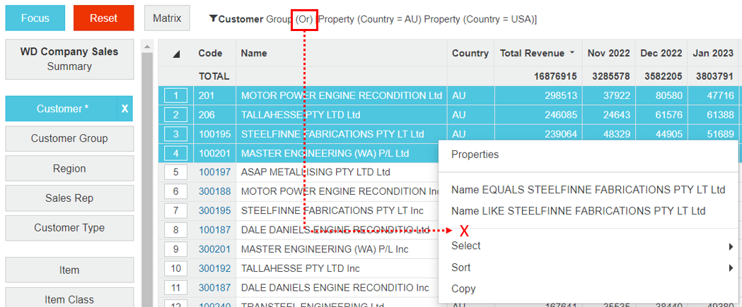Viewport: 742px width, 307px height.
Task: Toggle row 8 selection box
Action: coord(176,230)
